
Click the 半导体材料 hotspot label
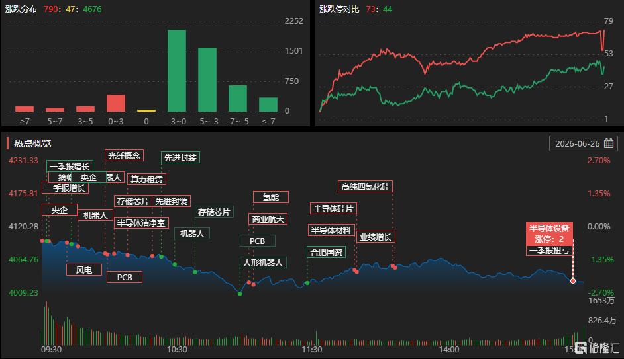331,230
